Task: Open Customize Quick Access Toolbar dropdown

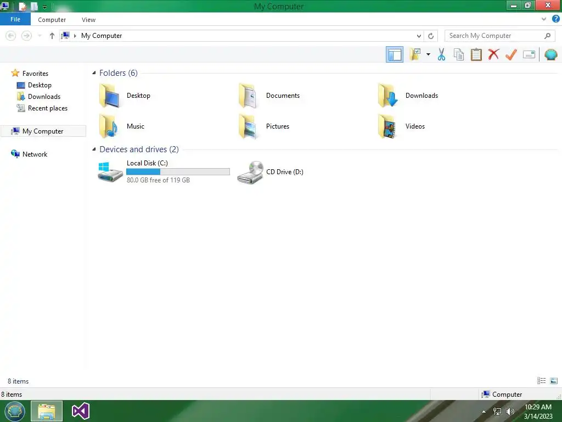Action: click(x=45, y=7)
